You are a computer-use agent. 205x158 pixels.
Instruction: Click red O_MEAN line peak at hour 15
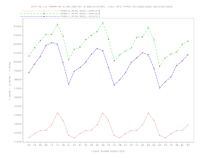pos(57,113)
